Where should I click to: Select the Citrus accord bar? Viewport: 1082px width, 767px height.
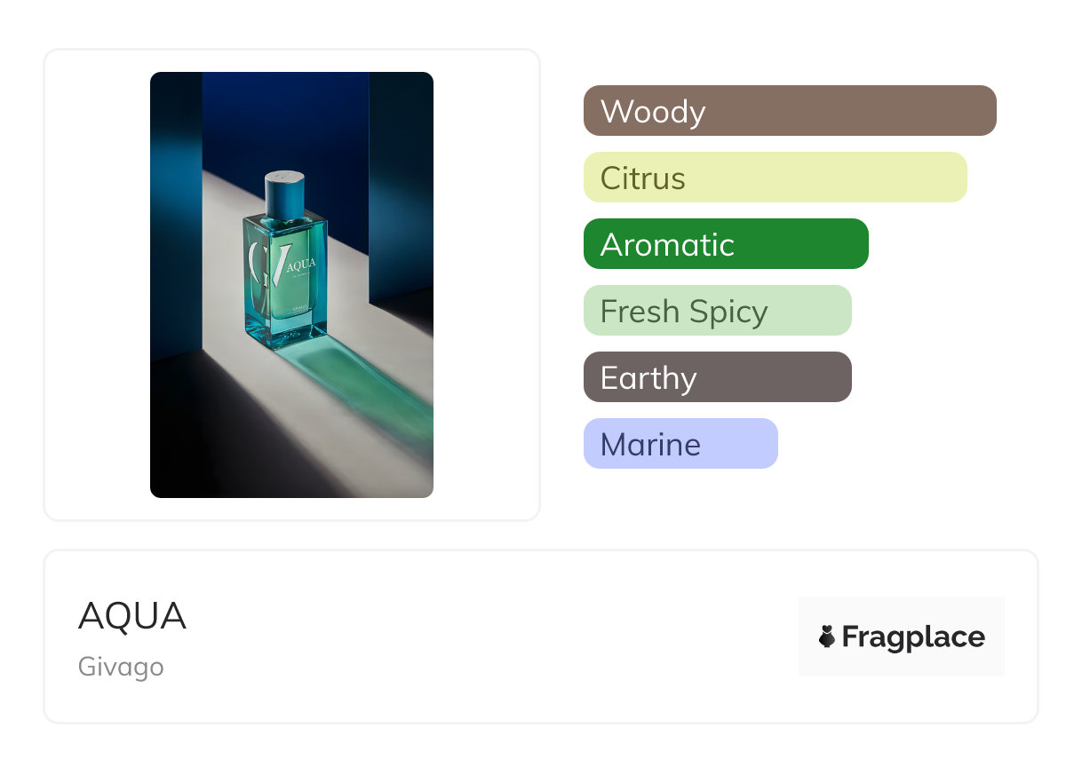coord(775,178)
